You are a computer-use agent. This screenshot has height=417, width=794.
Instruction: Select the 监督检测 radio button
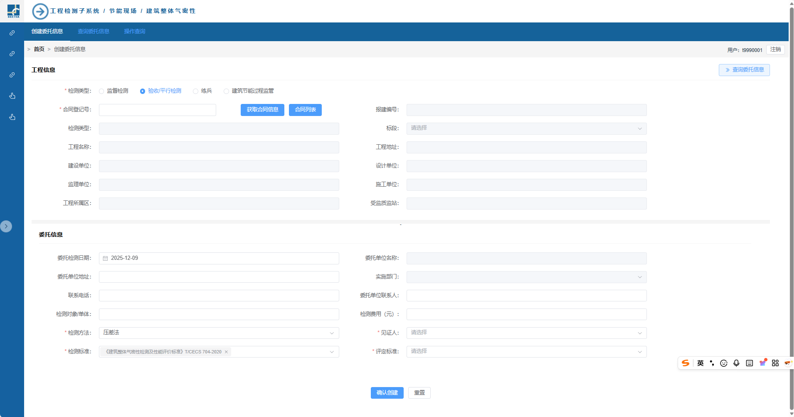pyautogui.click(x=101, y=91)
